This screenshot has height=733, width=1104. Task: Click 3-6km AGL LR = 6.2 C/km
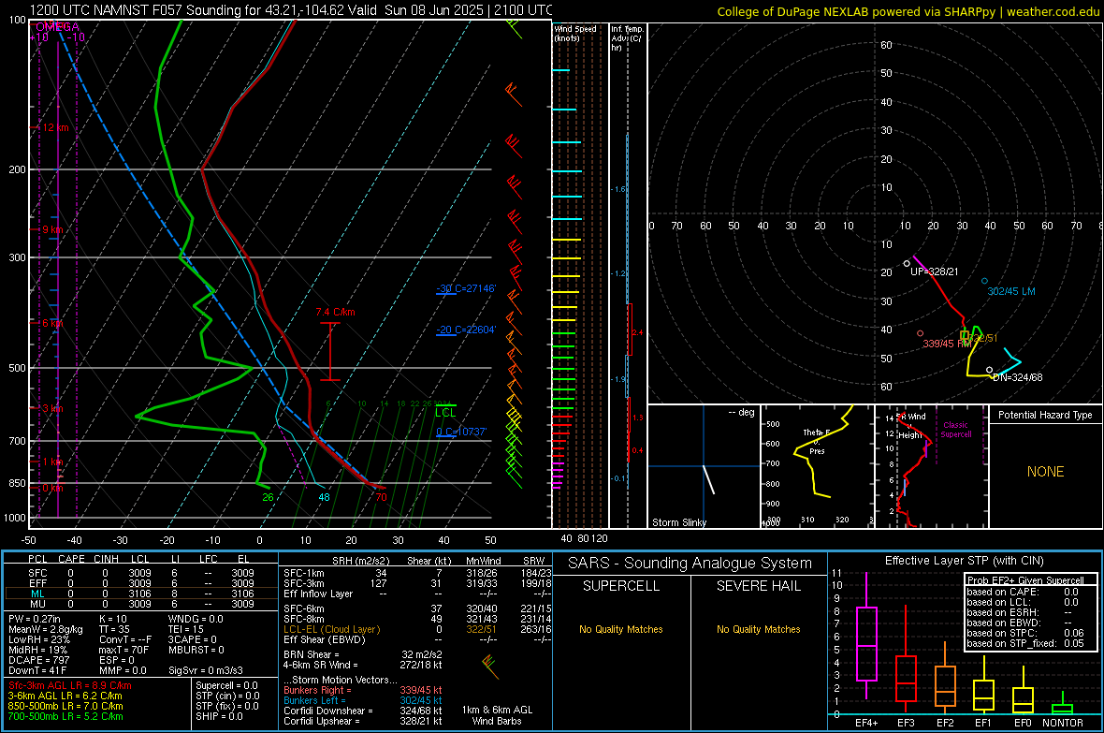[65, 696]
